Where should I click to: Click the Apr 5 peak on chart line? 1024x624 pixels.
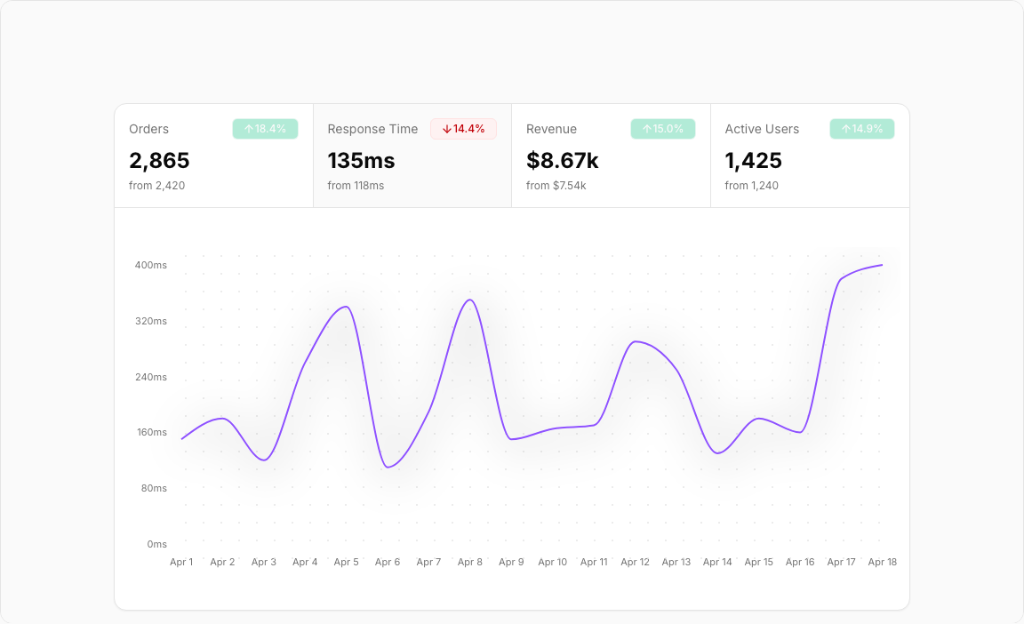346,307
